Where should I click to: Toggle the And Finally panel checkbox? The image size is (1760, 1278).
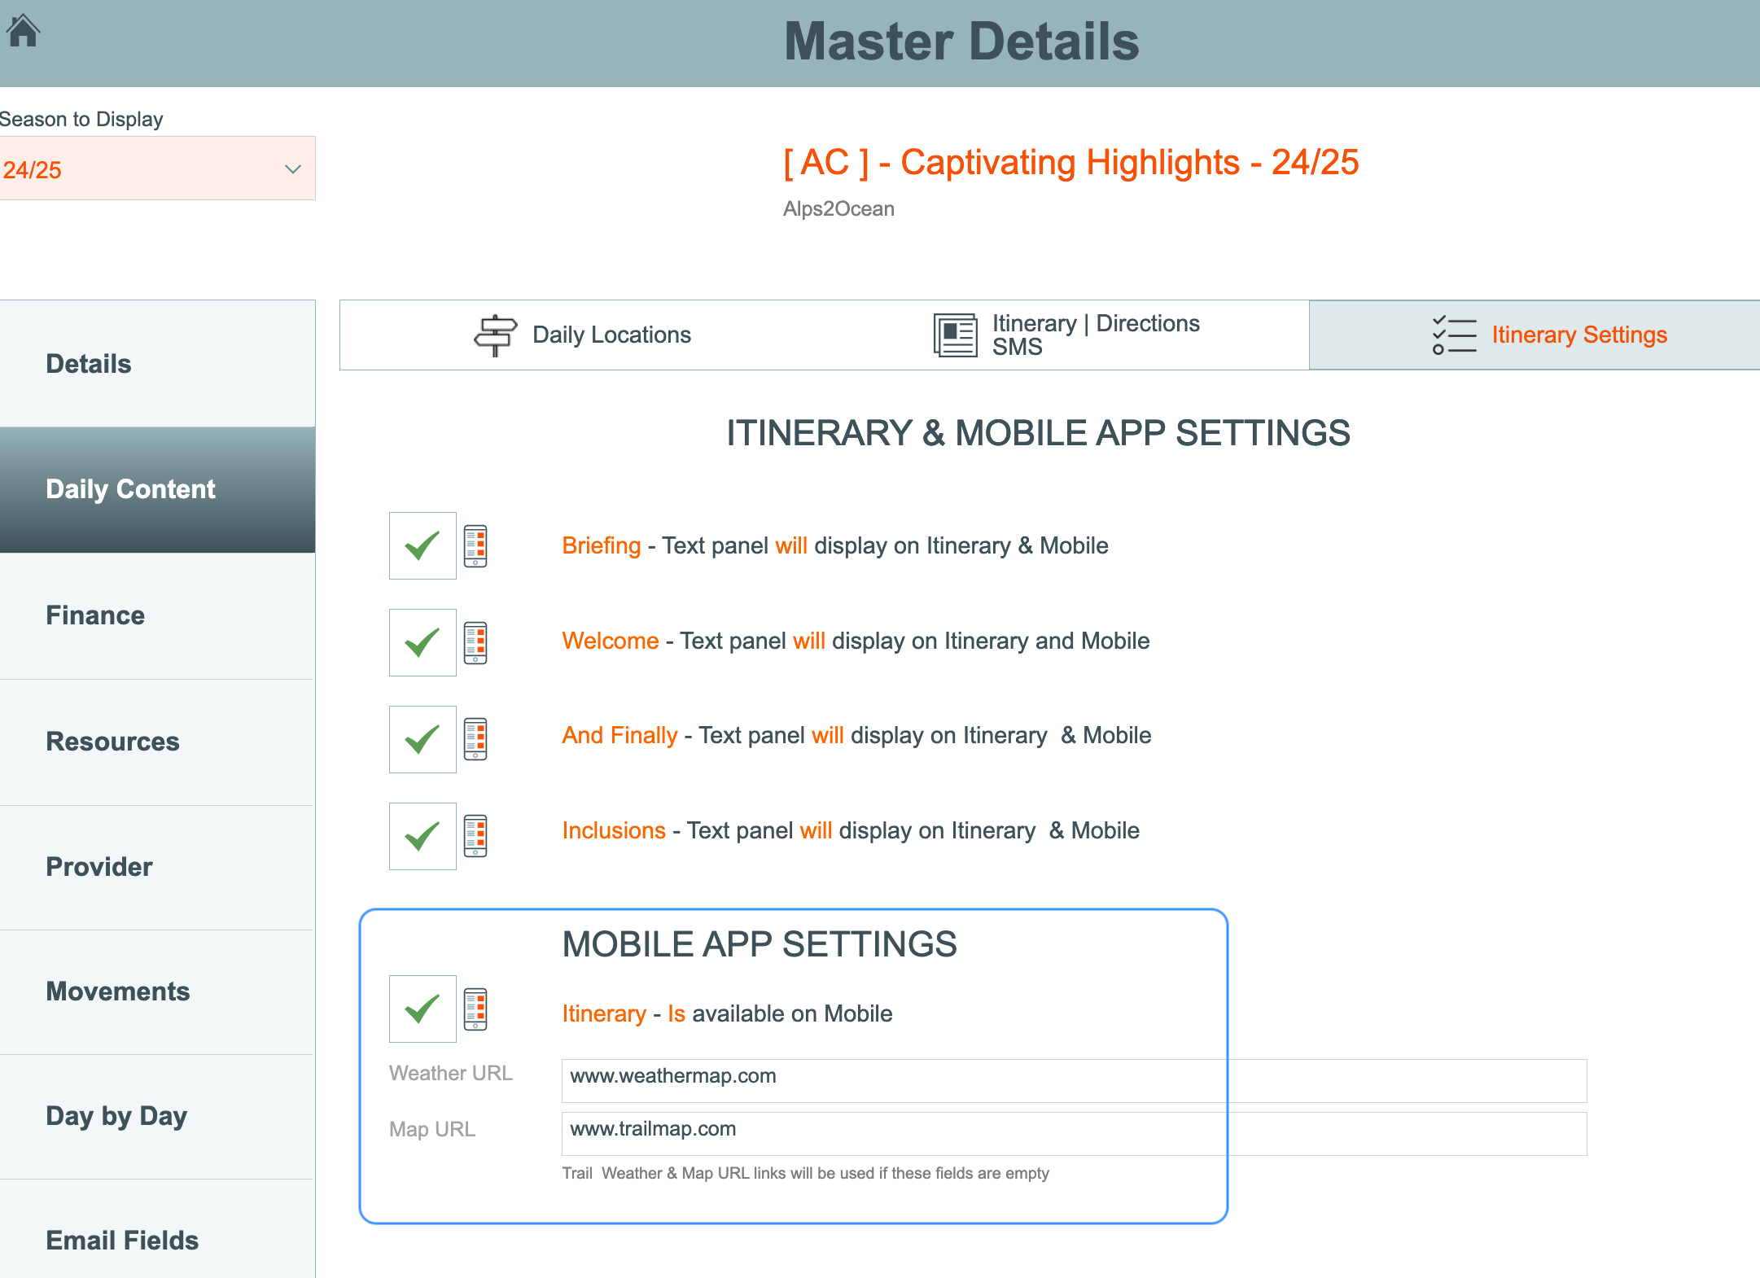[422, 739]
